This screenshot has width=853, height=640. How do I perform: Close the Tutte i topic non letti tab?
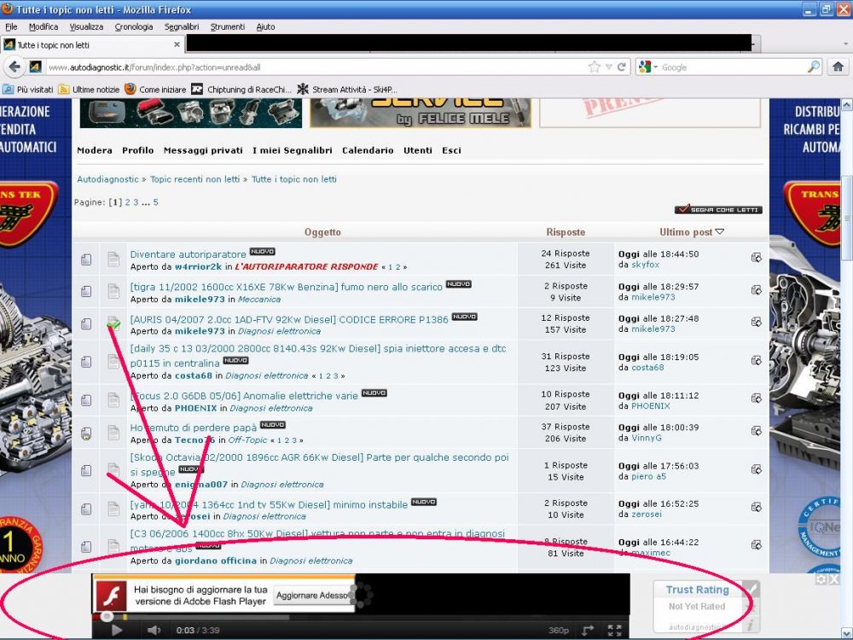(x=176, y=44)
